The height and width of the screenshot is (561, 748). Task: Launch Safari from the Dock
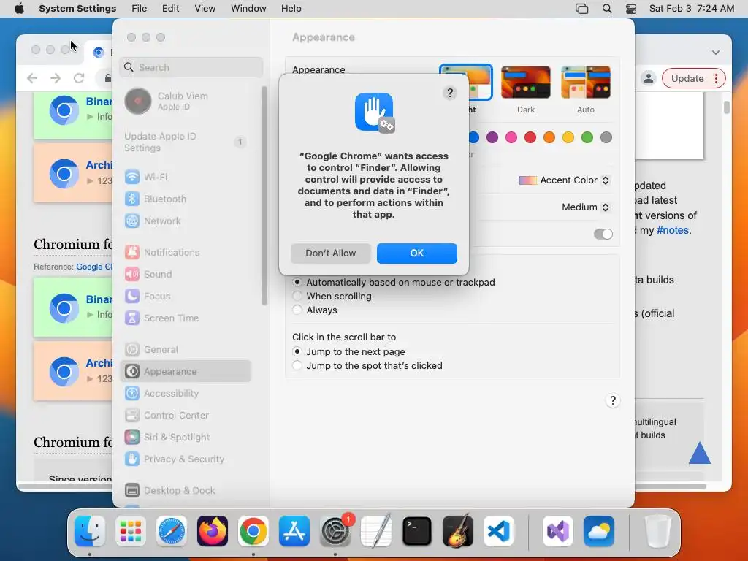tap(171, 531)
